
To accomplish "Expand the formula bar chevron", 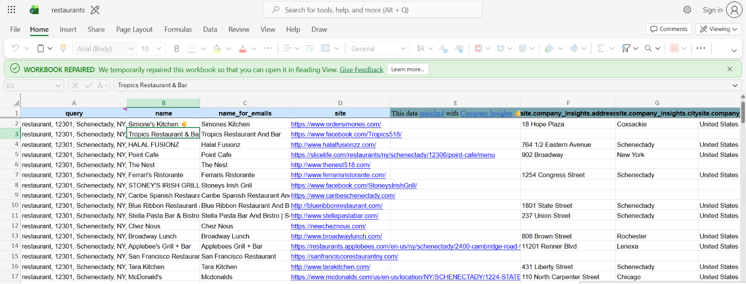I will pyautogui.click(x=734, y=85).
